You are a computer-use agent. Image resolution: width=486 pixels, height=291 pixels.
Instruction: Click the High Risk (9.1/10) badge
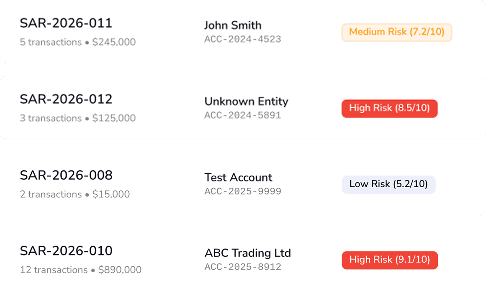390,260
